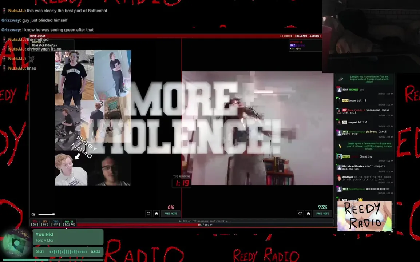Click the bottle icon in Lambi event
The height and width of the screenshot is (262, 420).
click(340, 146)
